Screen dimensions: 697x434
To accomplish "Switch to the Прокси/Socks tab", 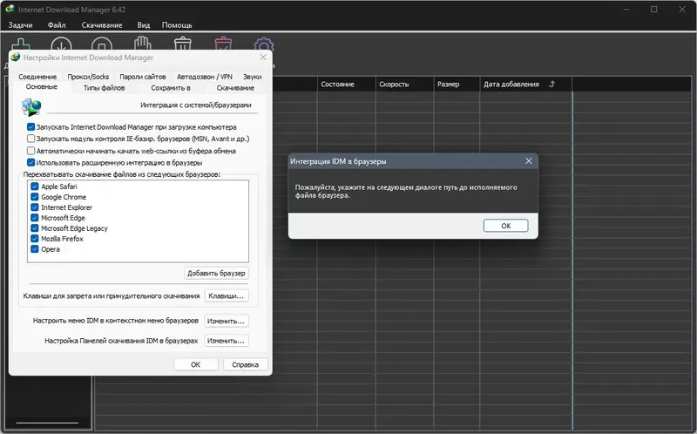I will [x=88, y=77].
